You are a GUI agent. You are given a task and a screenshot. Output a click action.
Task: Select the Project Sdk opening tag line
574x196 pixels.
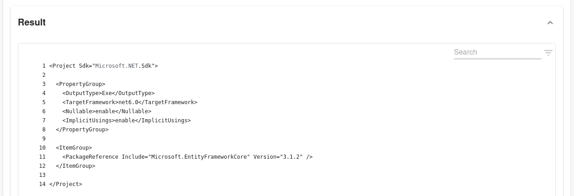click(104, 66)
